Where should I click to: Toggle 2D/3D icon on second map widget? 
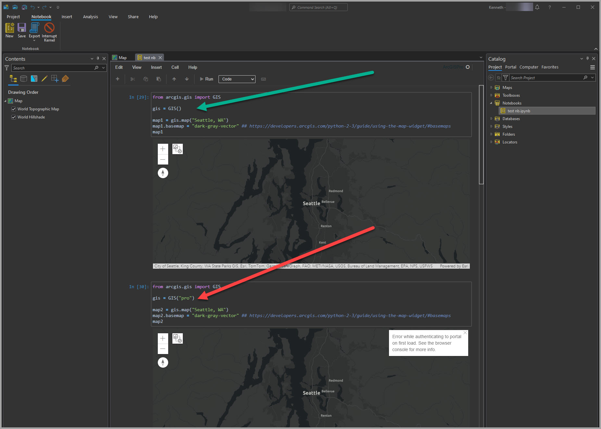click(x=178, y=338)
